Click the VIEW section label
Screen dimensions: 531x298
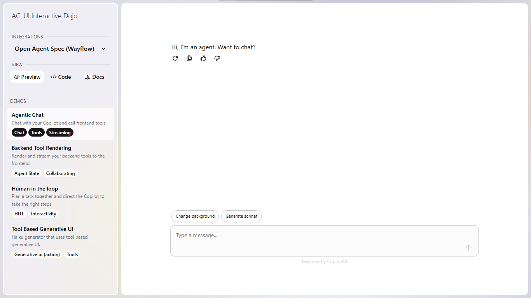17,65
